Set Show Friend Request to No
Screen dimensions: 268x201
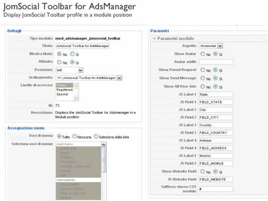point(202,70)
